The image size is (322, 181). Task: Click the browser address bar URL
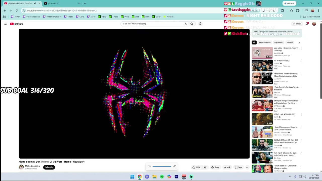coord(62,11)
